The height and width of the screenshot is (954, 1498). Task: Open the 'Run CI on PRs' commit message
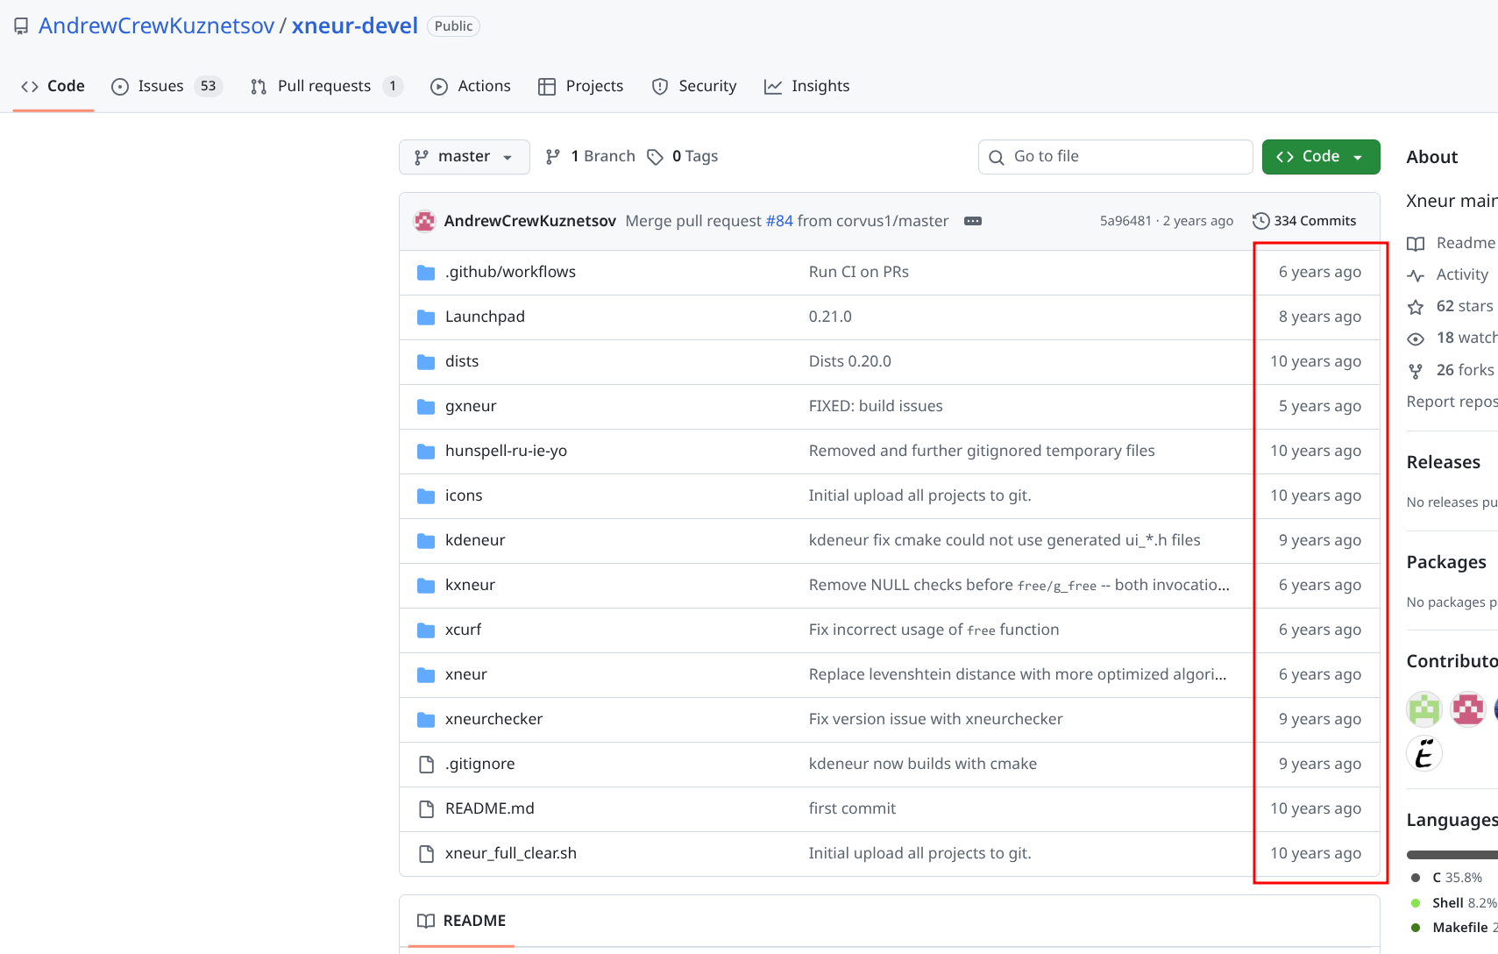(x=859, y=272)
